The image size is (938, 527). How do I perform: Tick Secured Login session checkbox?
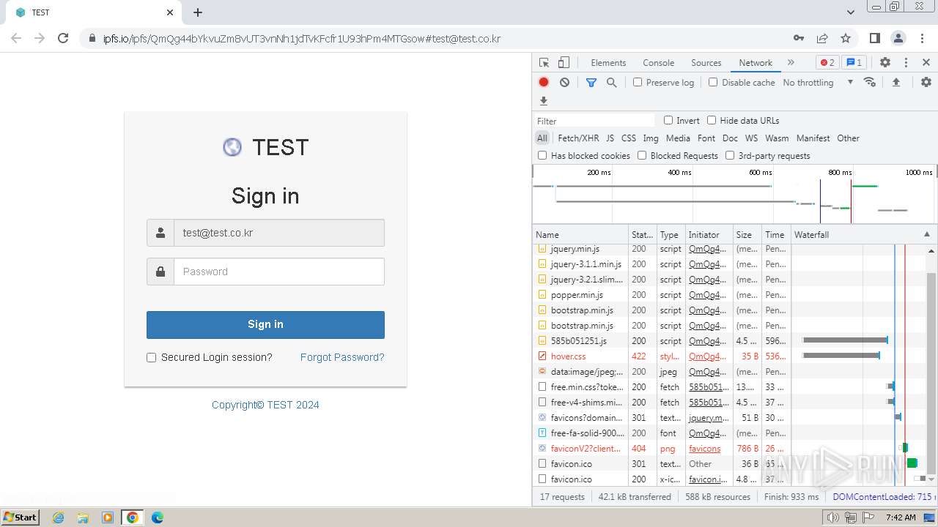coord(152,358)
